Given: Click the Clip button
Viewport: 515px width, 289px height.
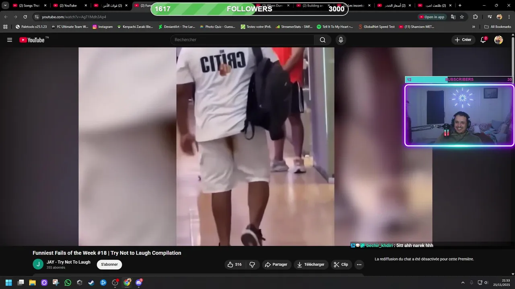Looking at the screenshot, I should pos(341,265).
